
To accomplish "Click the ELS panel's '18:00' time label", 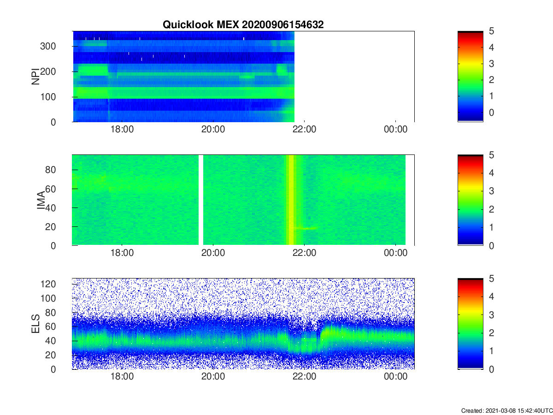I will pyautogui.click(x=122, y=377).
